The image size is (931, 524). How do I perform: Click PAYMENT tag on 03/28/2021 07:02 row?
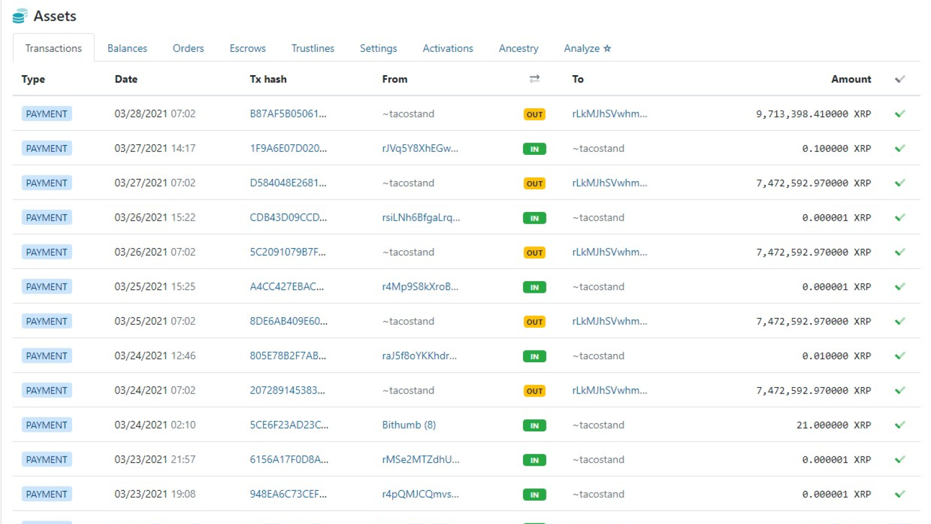coord(47,114)
